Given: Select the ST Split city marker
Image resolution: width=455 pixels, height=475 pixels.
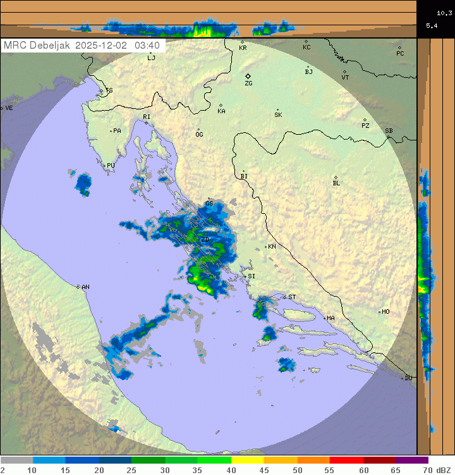Looking at the screenshot, I should 285,297.
